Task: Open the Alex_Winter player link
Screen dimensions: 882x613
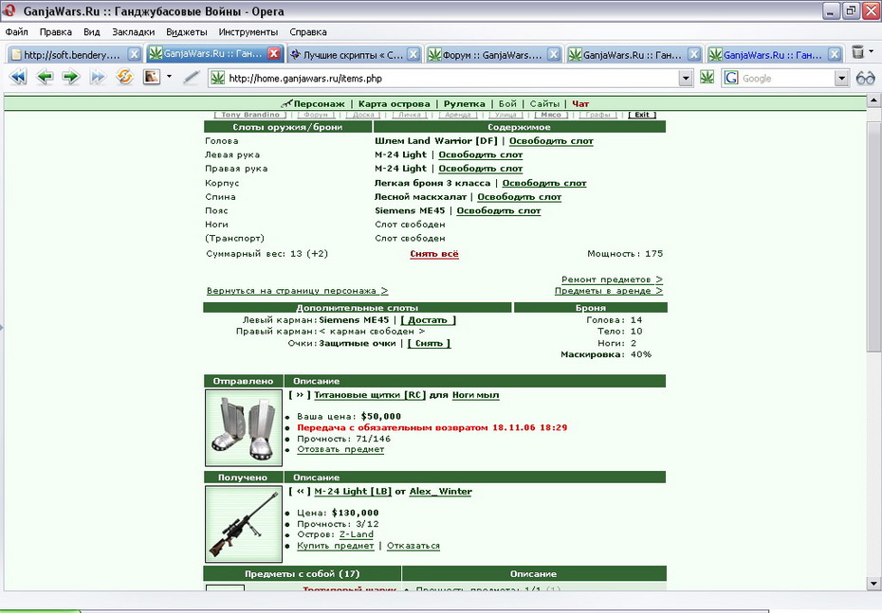Action: tap(440, 491)
